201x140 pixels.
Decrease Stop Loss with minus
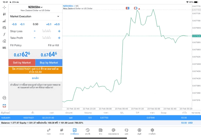[x=35, y=31]
